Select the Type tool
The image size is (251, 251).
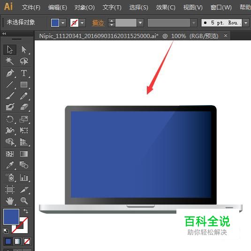point(24,73)
